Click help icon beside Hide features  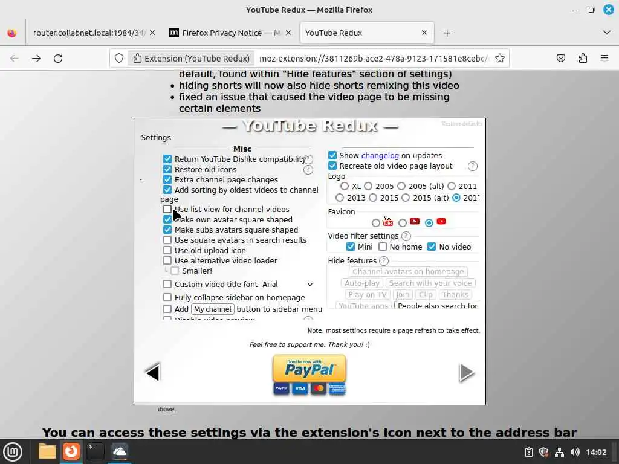384,261
